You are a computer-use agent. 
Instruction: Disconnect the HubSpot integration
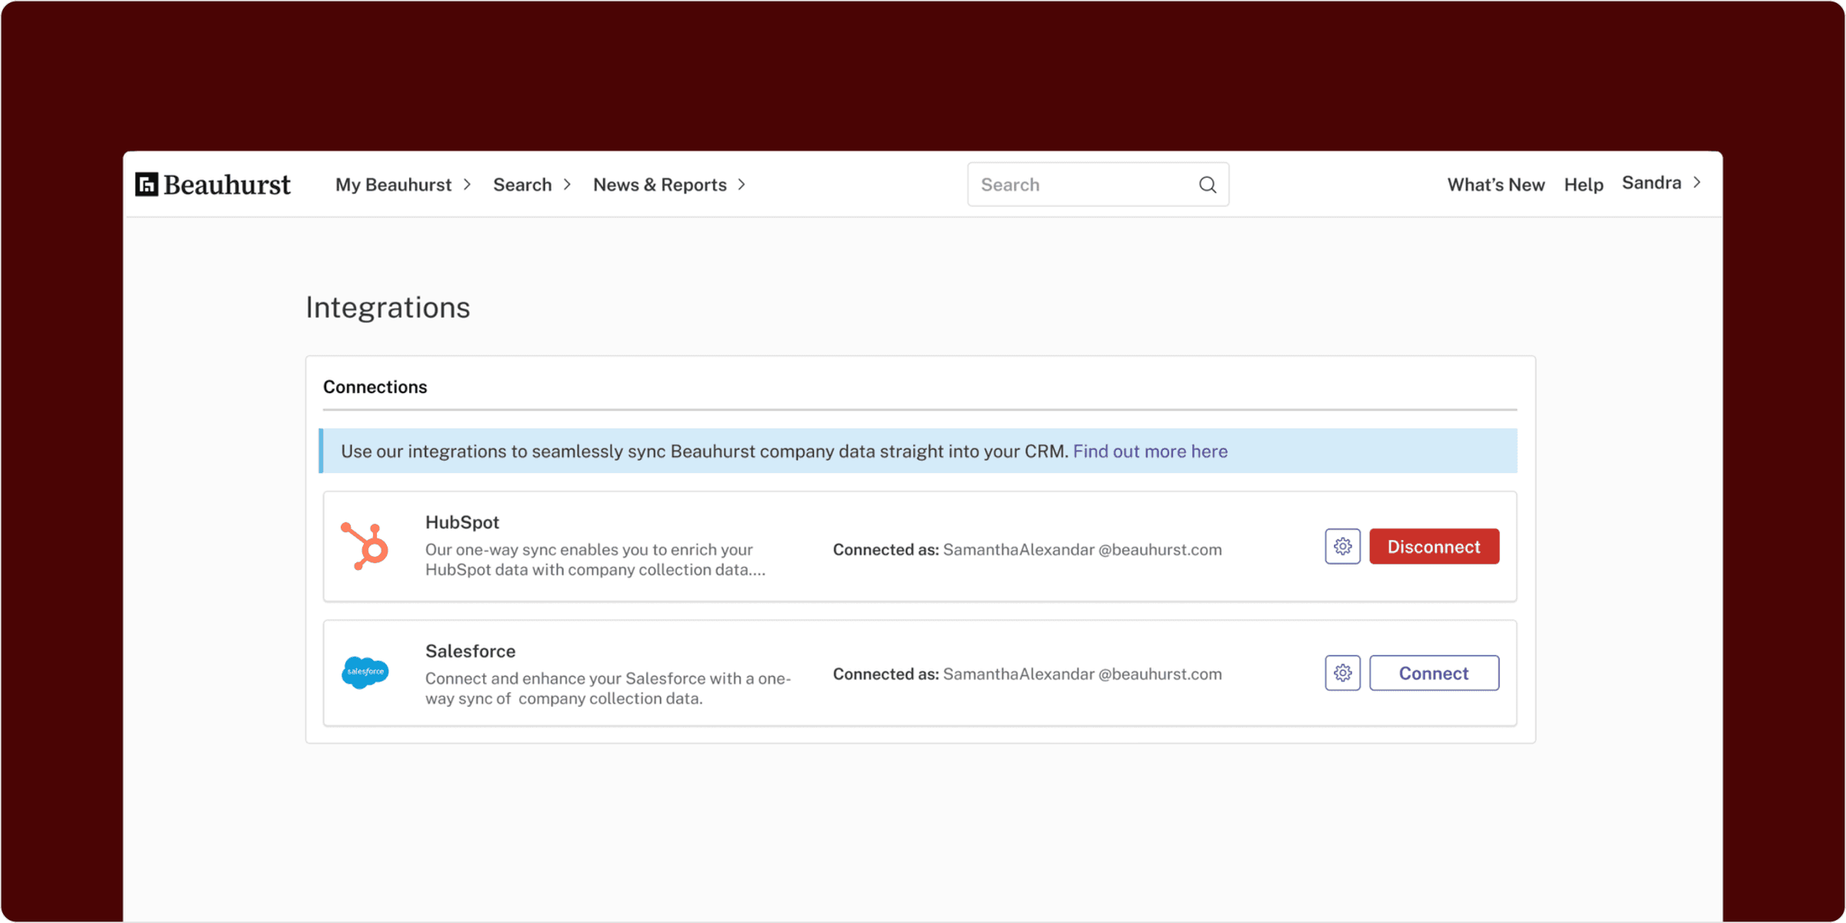1434,547
